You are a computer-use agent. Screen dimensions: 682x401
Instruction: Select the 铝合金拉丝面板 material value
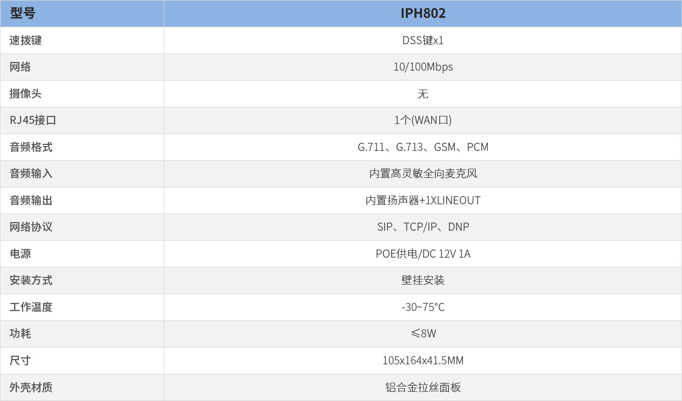click(x=423, y=387)
